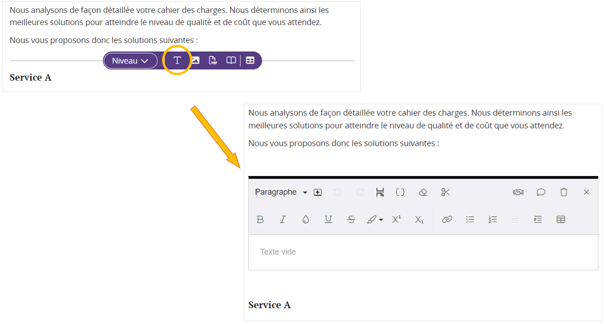The image size is (605, 324).
Task: Open the highlighter pen dropdown arrow
Action: pyautogui.click(x=381, y=220)
